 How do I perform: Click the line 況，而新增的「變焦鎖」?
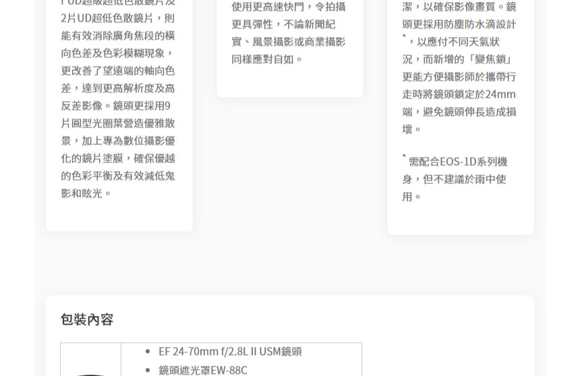457,59
